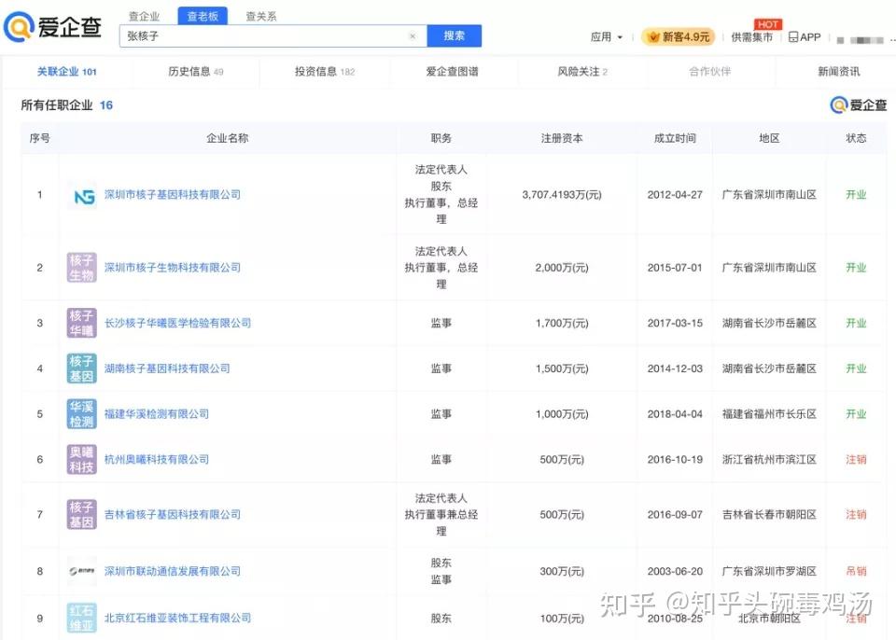Open the 合作伙伴 tab

coord(709,72)
